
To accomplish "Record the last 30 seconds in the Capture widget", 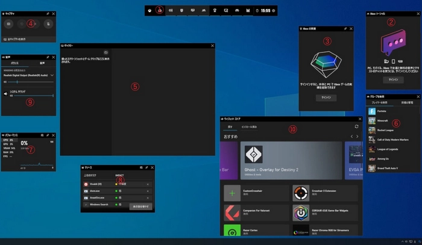I will pos(22,24).
